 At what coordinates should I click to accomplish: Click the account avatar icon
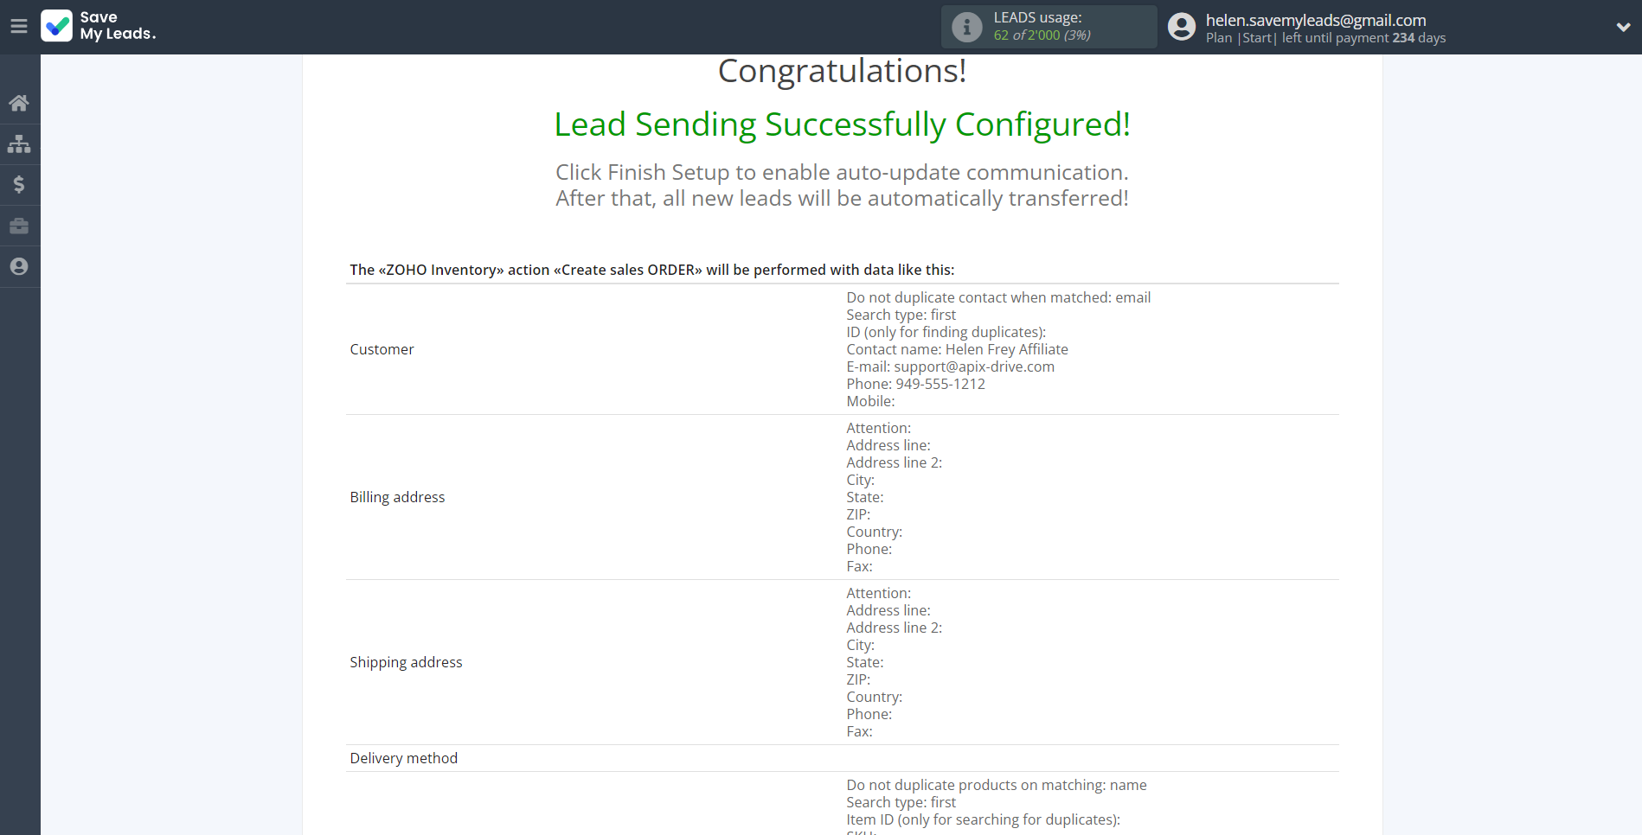1182,27
